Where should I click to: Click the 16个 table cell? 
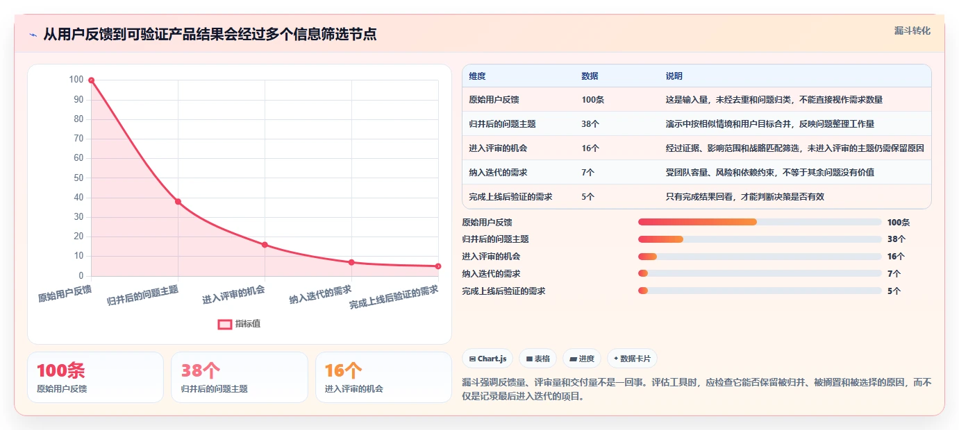pos(591,148)
